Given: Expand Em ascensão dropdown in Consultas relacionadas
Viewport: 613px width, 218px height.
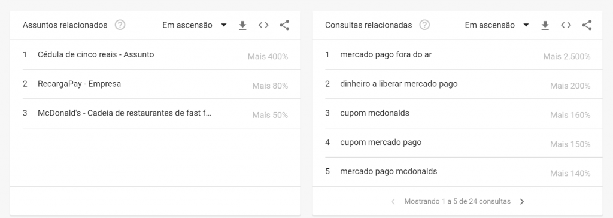Looking at the screenshot, I should pyautogui.click(x=497, y=25).
